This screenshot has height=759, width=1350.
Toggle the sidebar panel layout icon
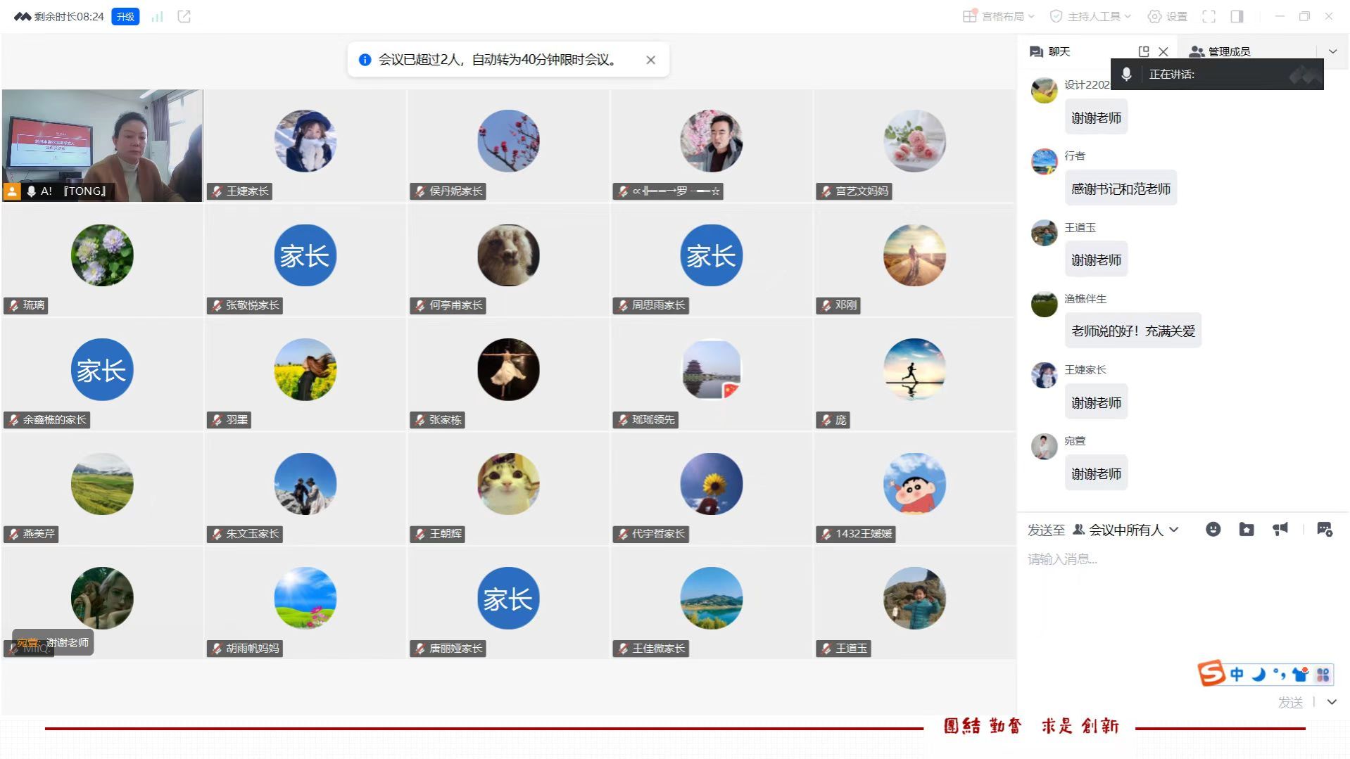[x=1237, y=16]
